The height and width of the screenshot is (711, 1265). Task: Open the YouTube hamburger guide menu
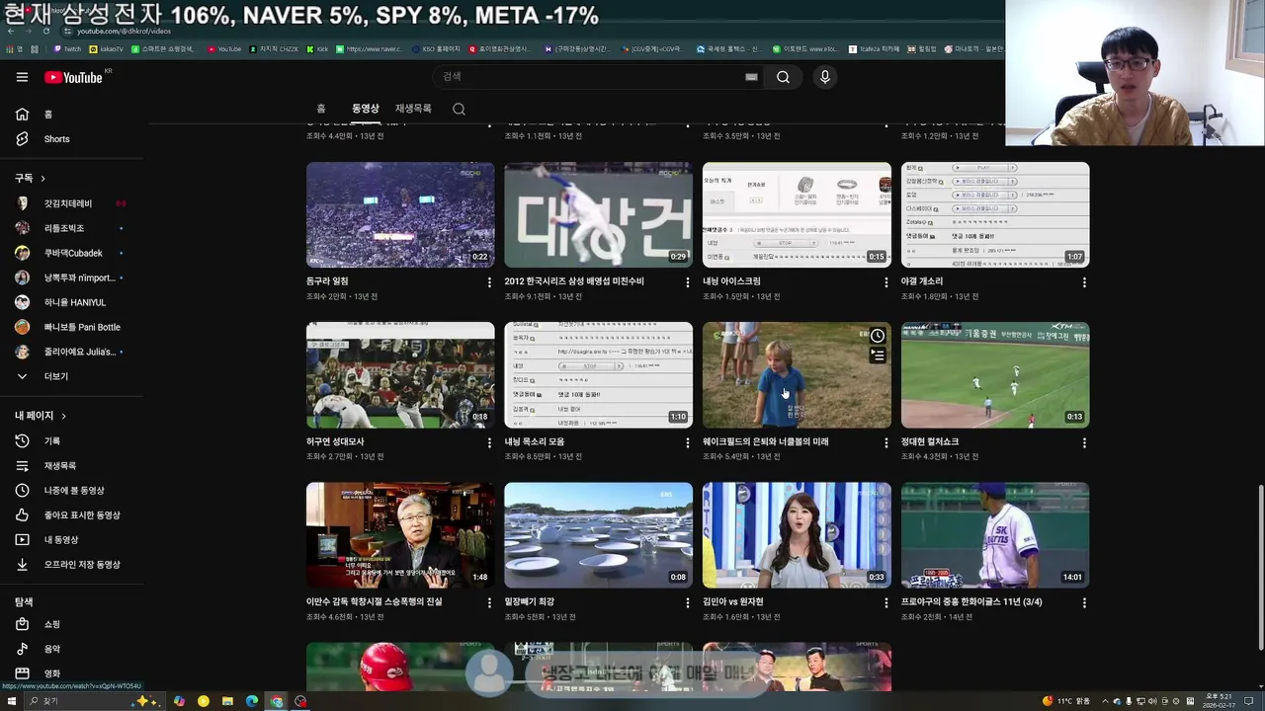pyautogui.click(x=22, y=77)
